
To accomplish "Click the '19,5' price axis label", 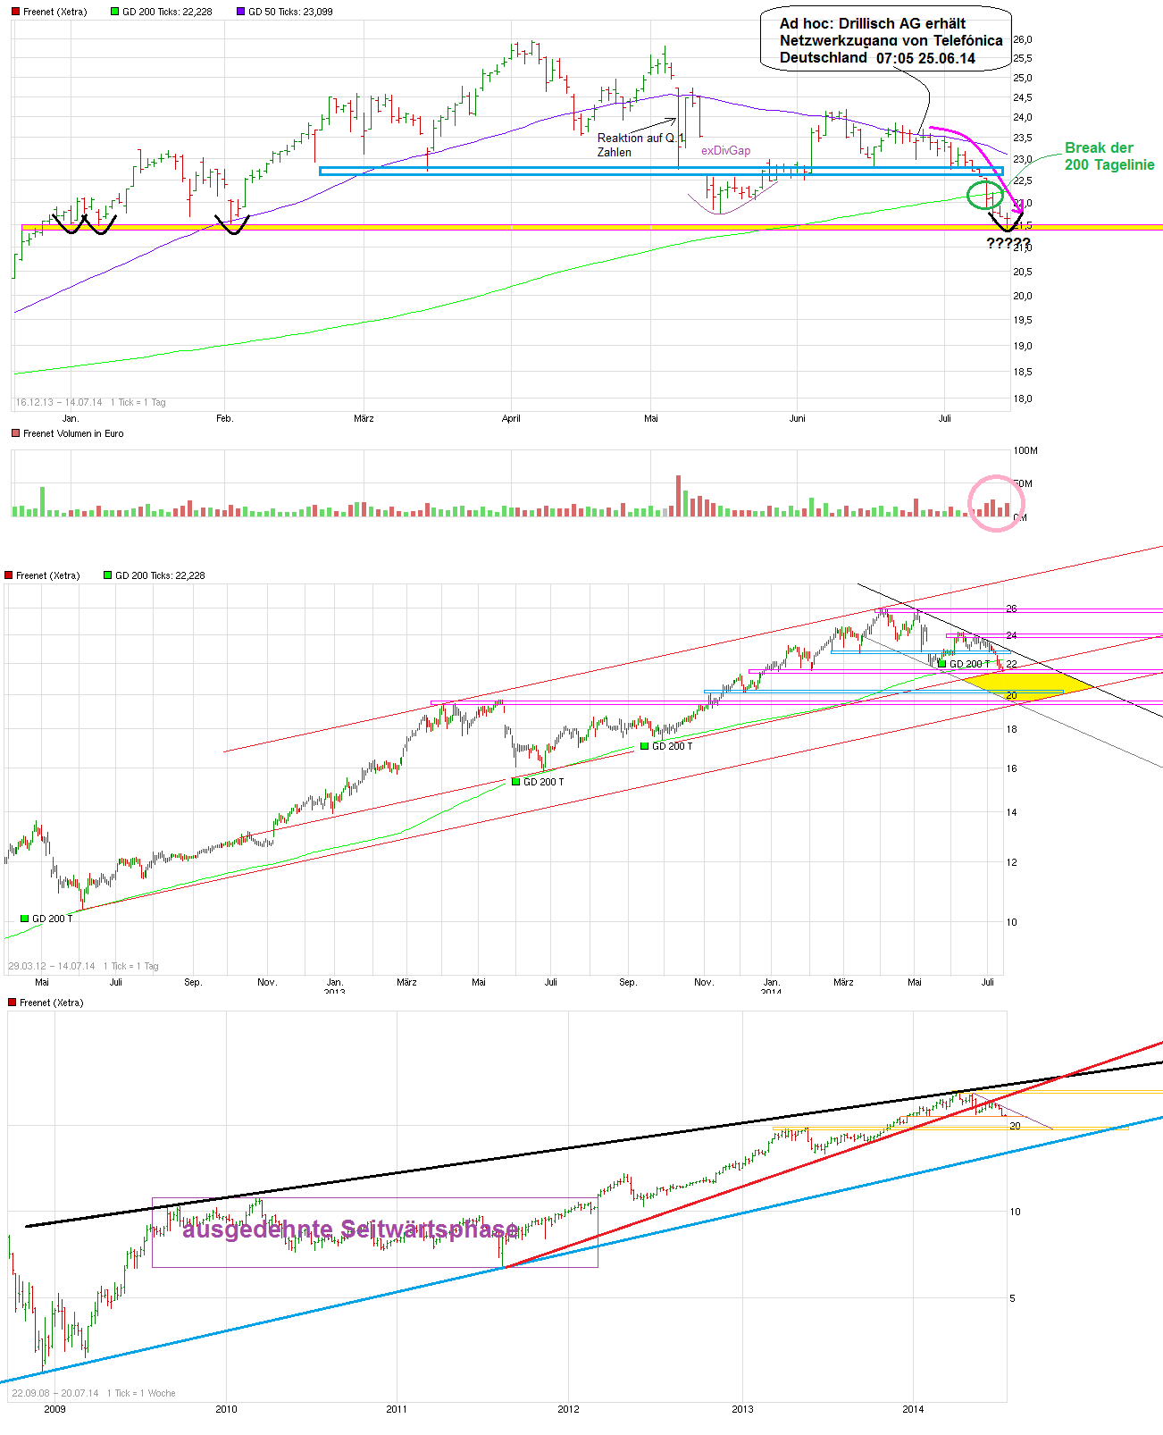I will pyautogui.click(x=1023, y=320).
